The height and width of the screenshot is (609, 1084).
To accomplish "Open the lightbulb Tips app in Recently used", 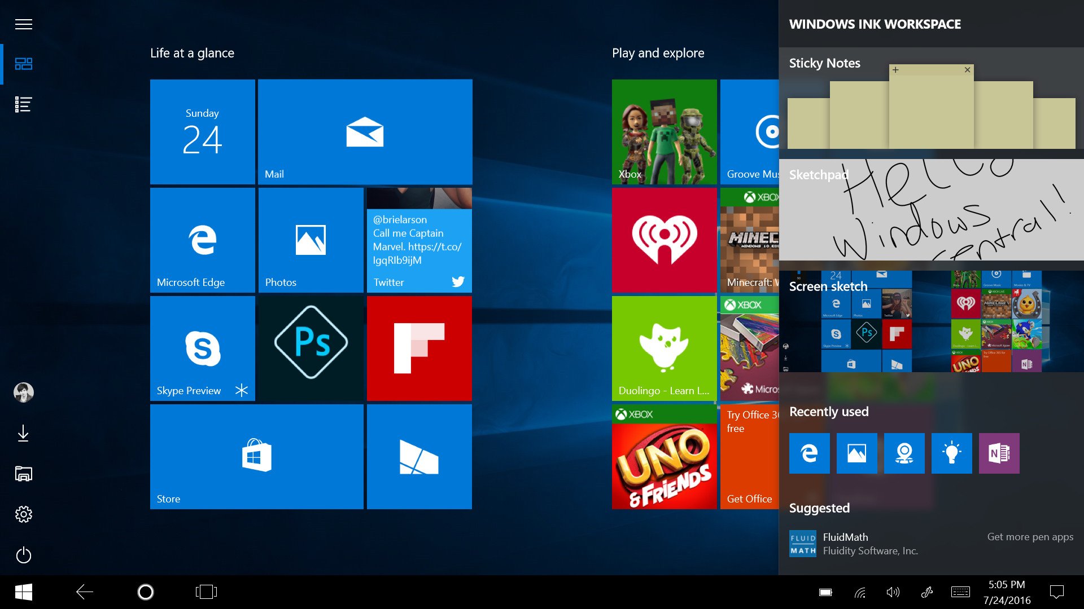I will click(952, 453).
